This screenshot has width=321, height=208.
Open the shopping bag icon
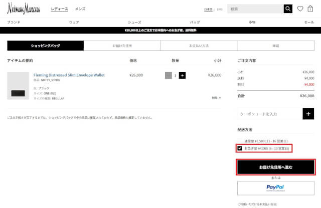pos(310,9)
